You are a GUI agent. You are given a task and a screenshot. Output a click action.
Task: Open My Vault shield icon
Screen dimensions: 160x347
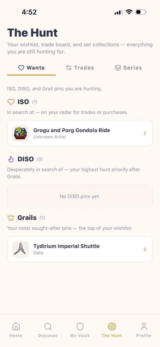pyautogui.click(x=80, y=326)
